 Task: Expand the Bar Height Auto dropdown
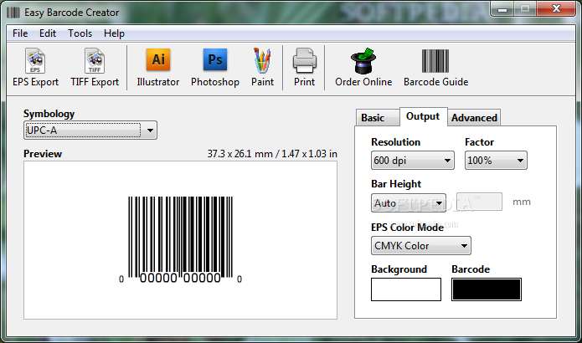(x=409, y=202)
